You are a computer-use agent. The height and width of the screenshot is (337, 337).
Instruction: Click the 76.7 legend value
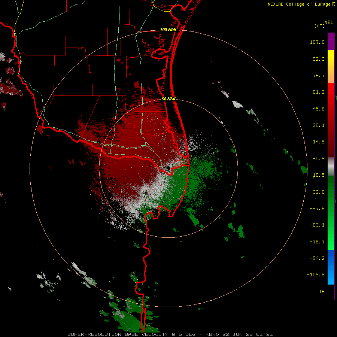coord(319,75)
